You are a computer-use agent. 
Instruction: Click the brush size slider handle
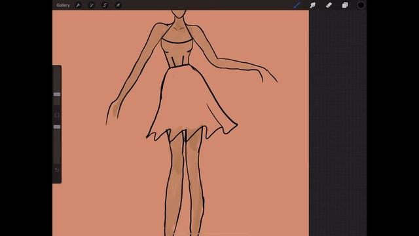57,94
